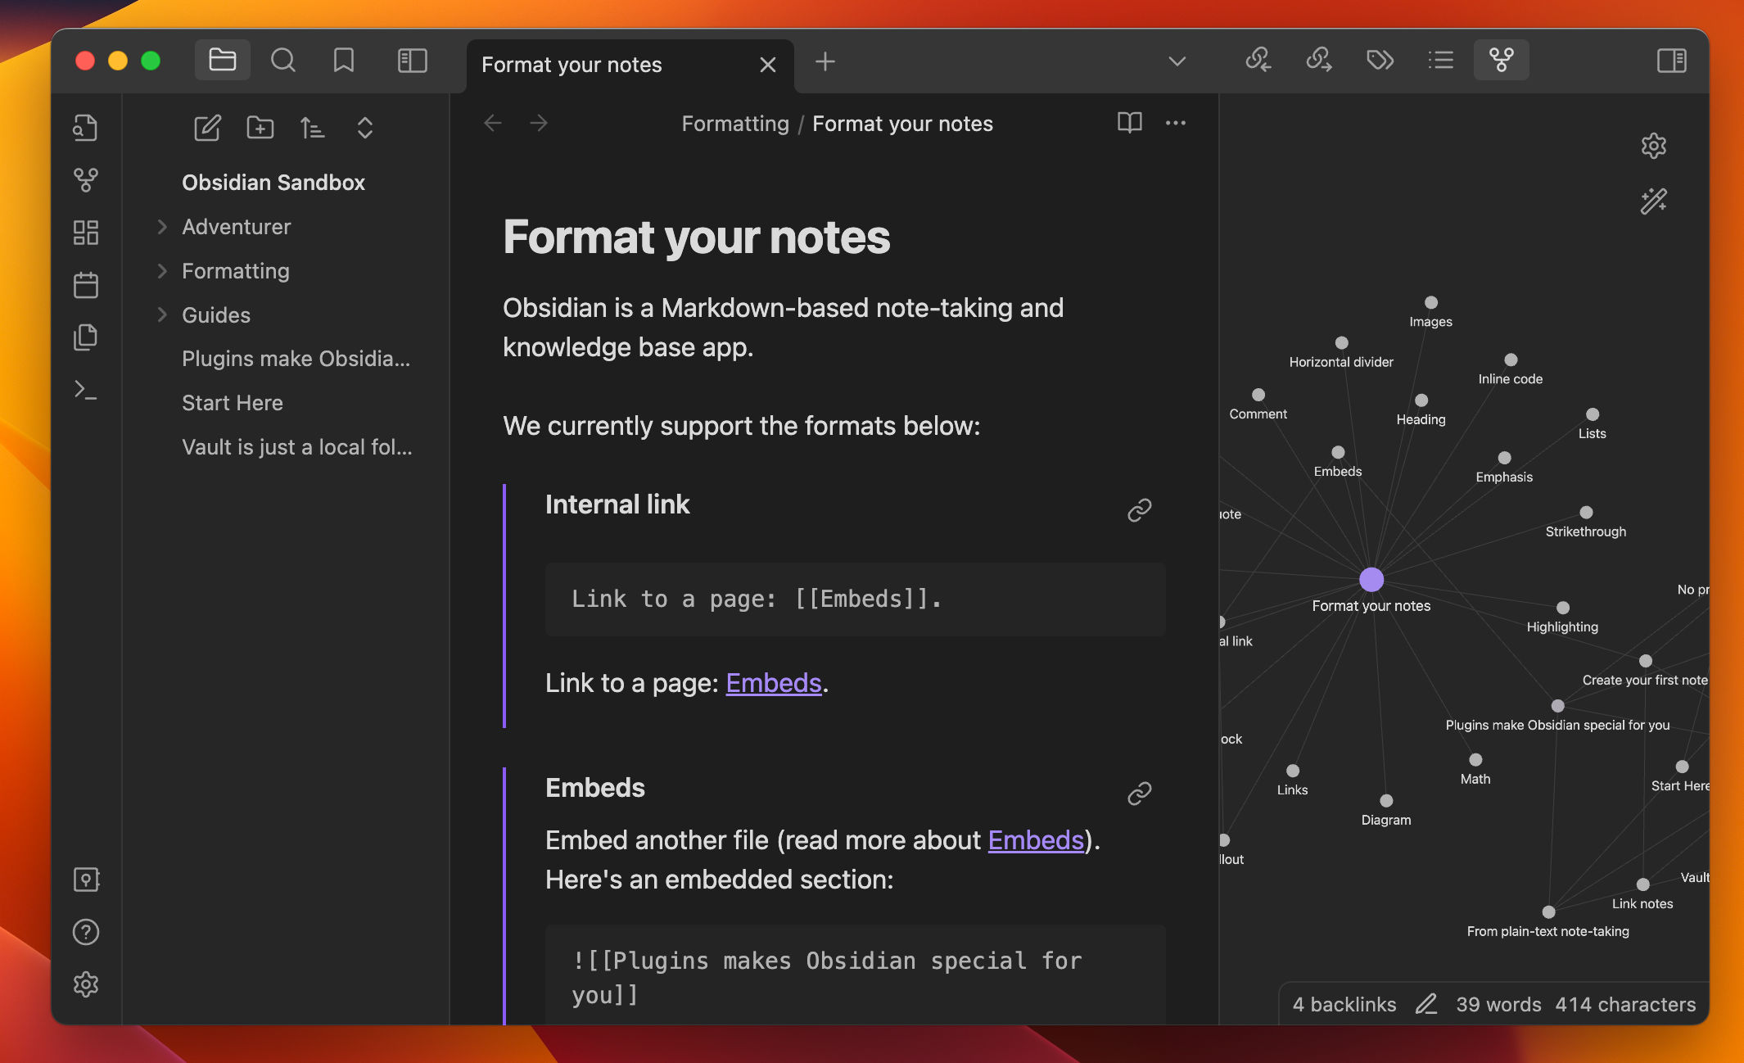Open Obsidian settings gear in ribbon

[86, 984]
